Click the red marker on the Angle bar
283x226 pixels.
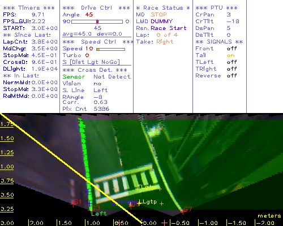point(97,21)
